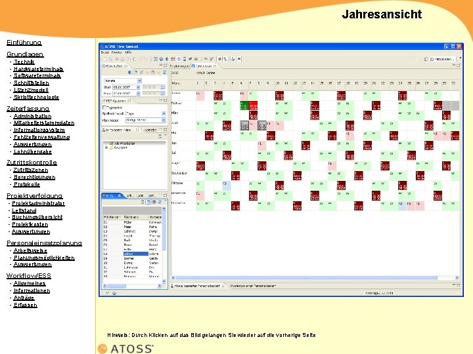Screen dimensions: 473x354
Task: Open the Workflow/ESS section link
Action: pos(29,276)
